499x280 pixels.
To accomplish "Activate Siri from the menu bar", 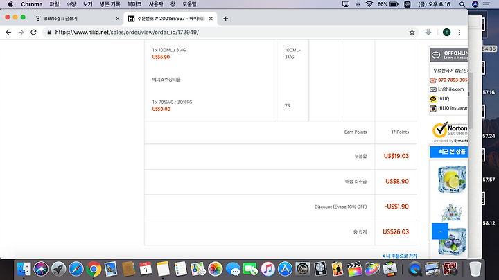I will click(475, 4).
